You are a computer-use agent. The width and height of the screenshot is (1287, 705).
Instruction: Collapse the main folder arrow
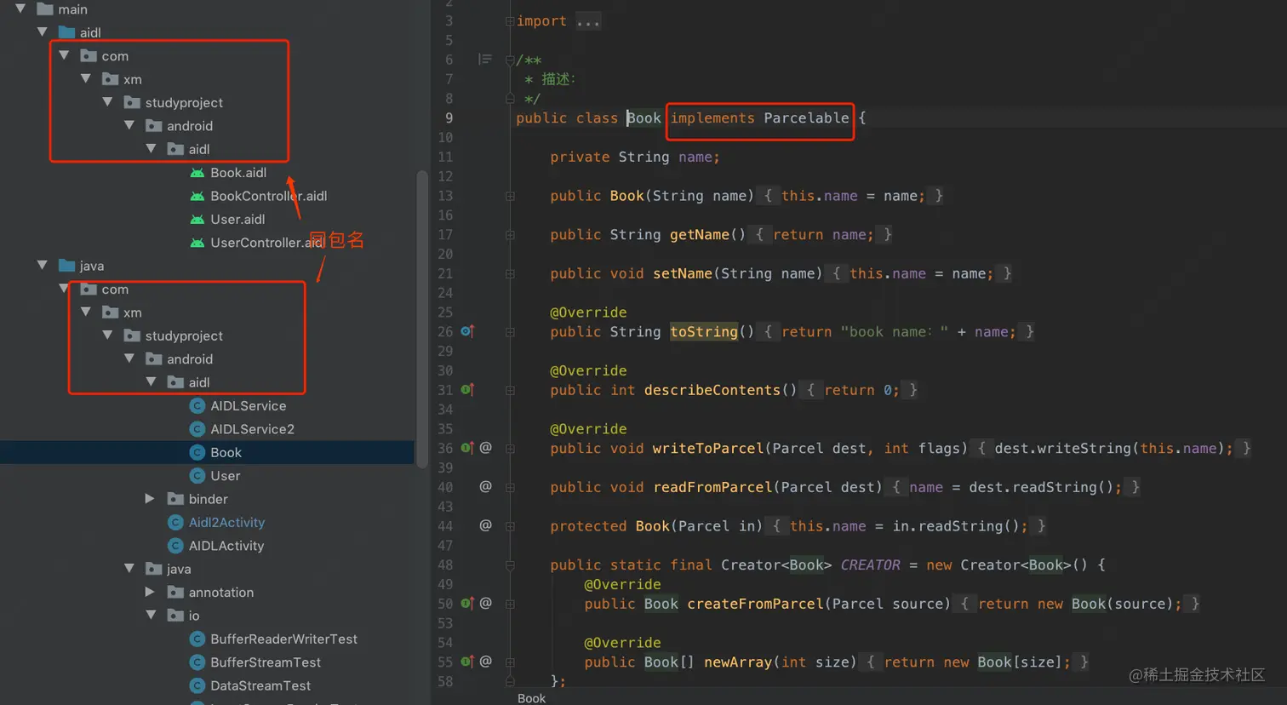20,9
